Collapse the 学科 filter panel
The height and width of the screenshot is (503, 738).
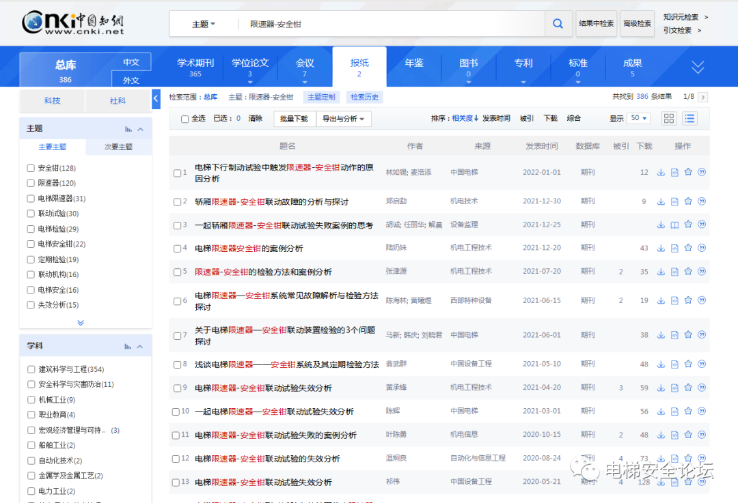(140, 347)
